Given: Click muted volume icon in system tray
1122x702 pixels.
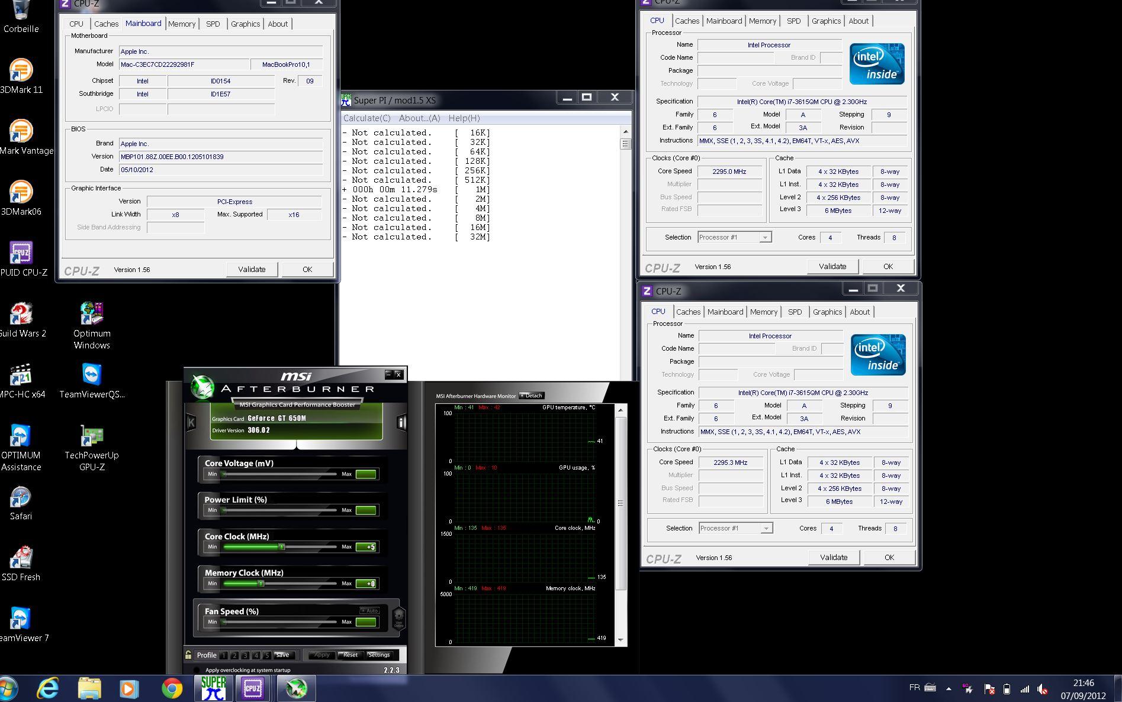Looking at the screenshot, I should pos(1042,689).
